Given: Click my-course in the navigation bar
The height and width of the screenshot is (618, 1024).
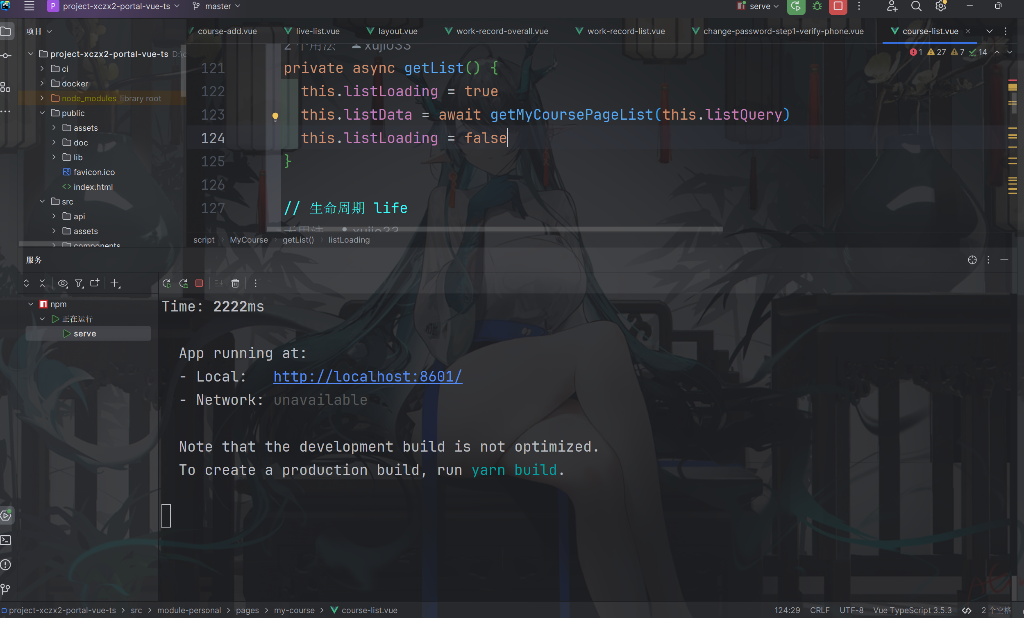Looking at the screenshot, I should pyautogui.click(x=294, y=610).
